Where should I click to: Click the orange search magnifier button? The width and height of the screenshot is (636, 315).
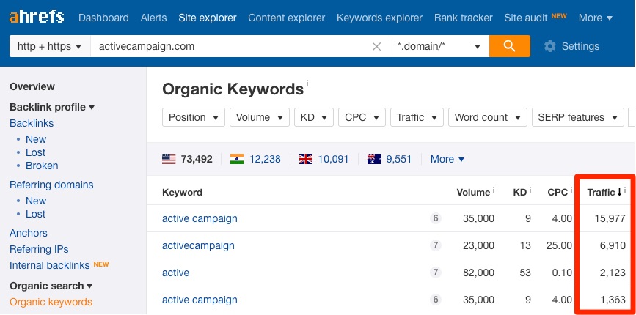point(509,46)
